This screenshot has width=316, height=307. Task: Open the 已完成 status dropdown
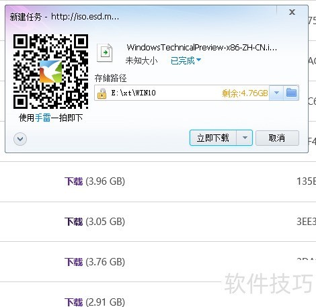pos(186,60)
